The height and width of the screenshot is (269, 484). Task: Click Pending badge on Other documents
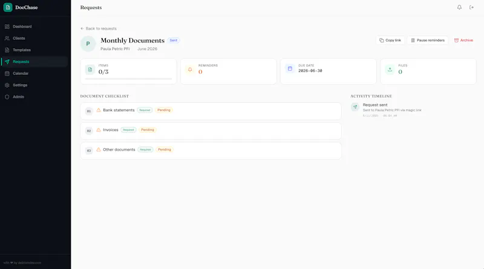point(165,150)
